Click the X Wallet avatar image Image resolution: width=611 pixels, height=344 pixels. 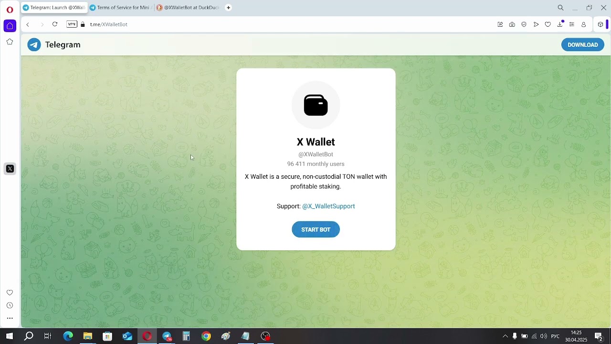pyautogui.click(x=316, y=105)
